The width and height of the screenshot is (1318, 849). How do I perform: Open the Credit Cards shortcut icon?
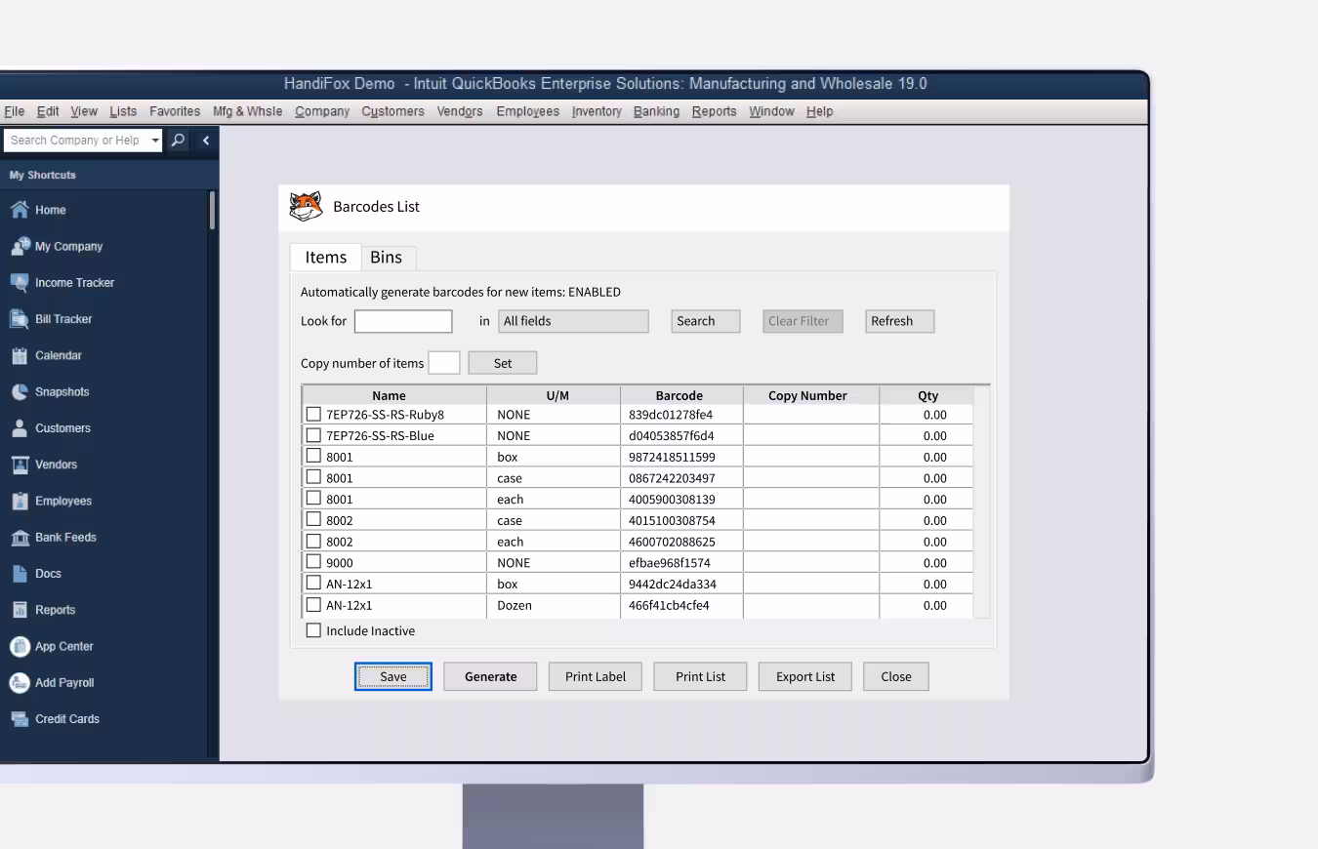click(20, 719)
